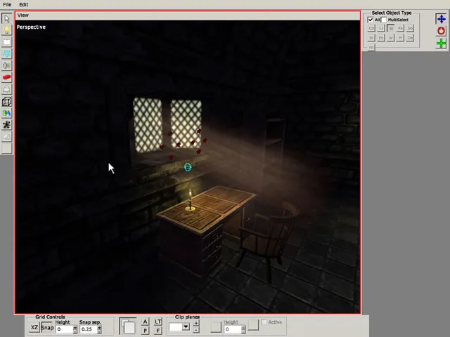Toggle the De object type filter

coord(410,38)
